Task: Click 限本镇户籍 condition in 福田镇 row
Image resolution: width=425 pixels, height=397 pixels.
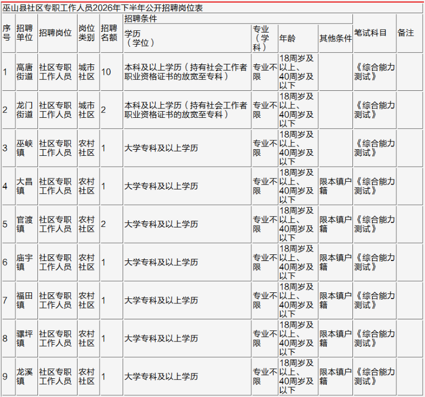Action: click(x=335, y=301)
